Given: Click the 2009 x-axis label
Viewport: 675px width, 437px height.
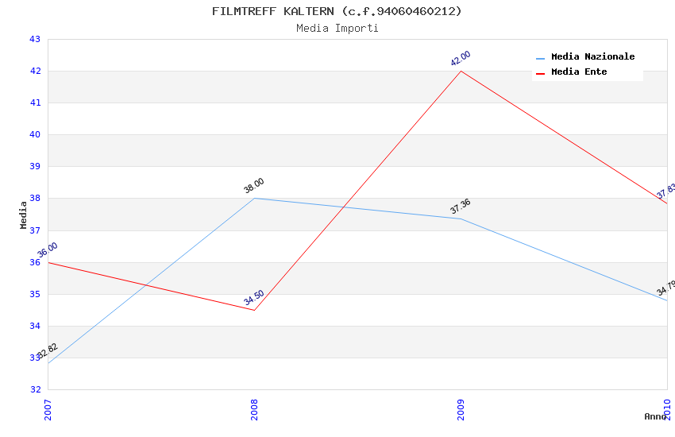Looking at the screenshot, I should click(x=461, y=408).
